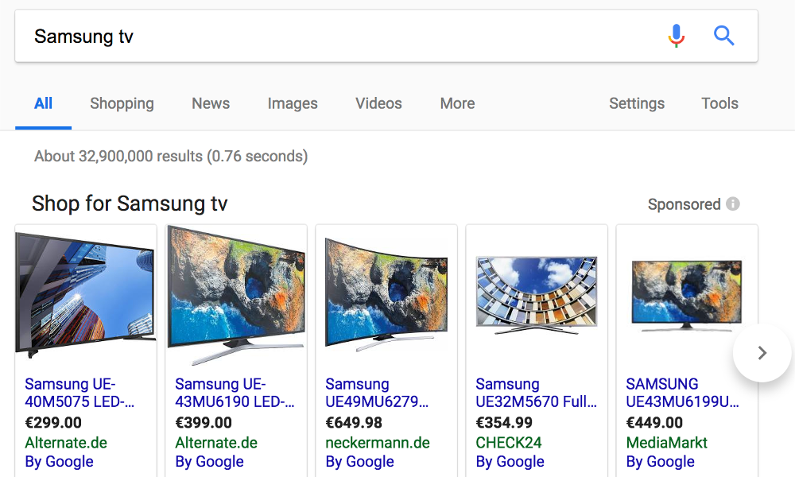Viewport: 795px width, 477px height.
Task: Open the Samsung UE49MU6279 product link
Action: [378, 393]
